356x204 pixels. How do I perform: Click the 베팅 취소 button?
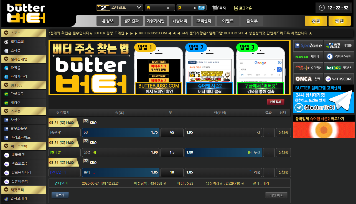pos(276,195)
